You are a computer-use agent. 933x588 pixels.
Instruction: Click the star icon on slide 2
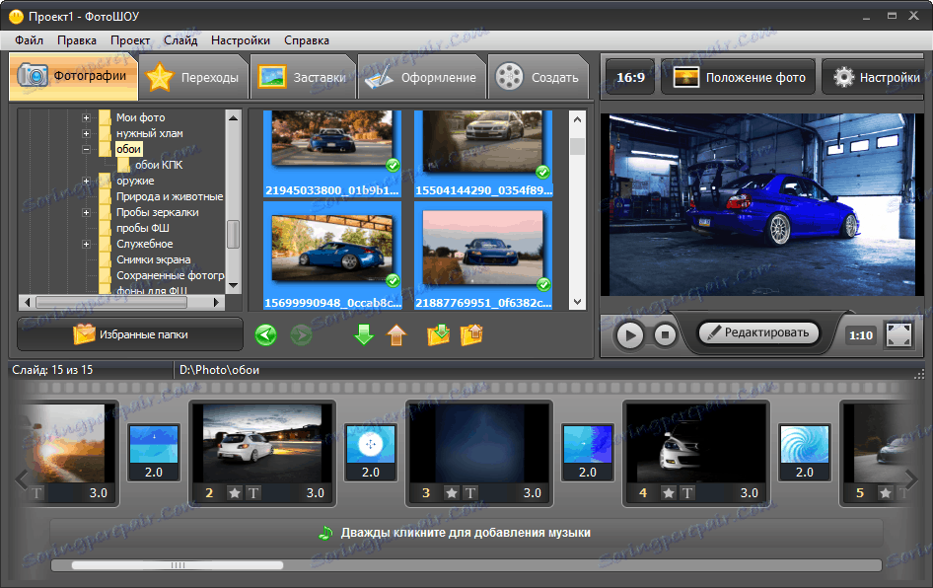[236, 493]
